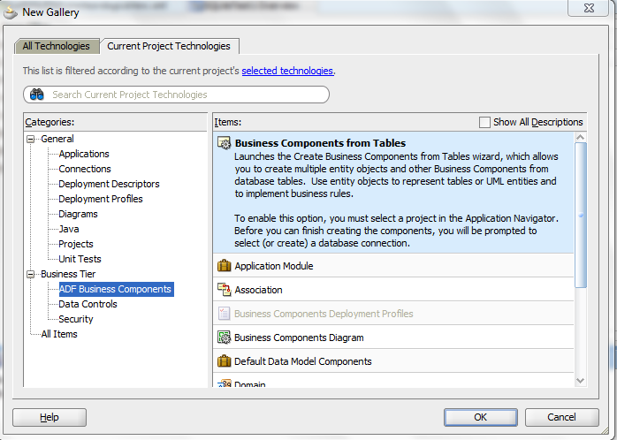Click the Business Components Deployment Profiles icon
The width and height of the screenshot is (617, 440).
[225, 314]
